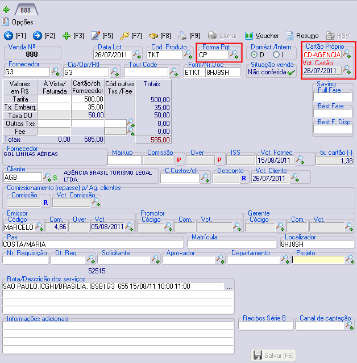This screenshot has width=357, height=363.
Task: Edit the sale using F5 pencil icon
Action: pyautogui.click(x=96, y=35)
